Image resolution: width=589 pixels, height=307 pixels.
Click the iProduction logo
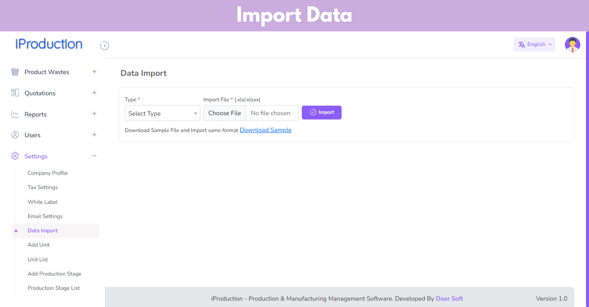click(x=49, y=44)
